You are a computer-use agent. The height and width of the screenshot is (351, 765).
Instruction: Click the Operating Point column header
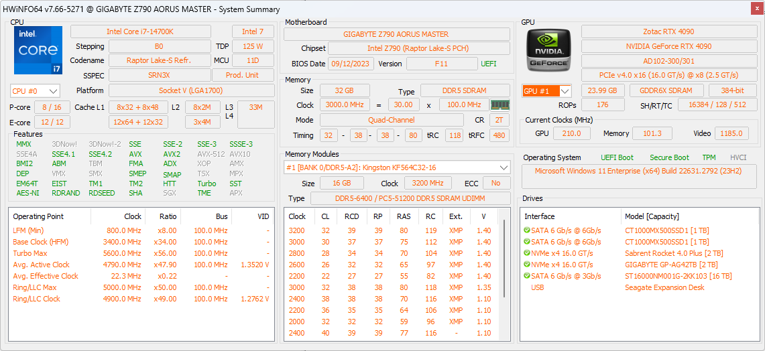(38, 216)
